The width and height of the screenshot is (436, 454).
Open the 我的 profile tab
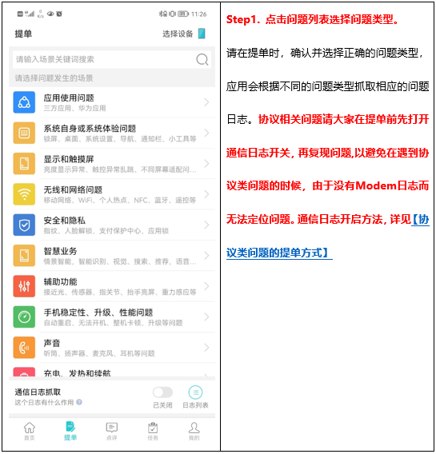pos(194,431)
